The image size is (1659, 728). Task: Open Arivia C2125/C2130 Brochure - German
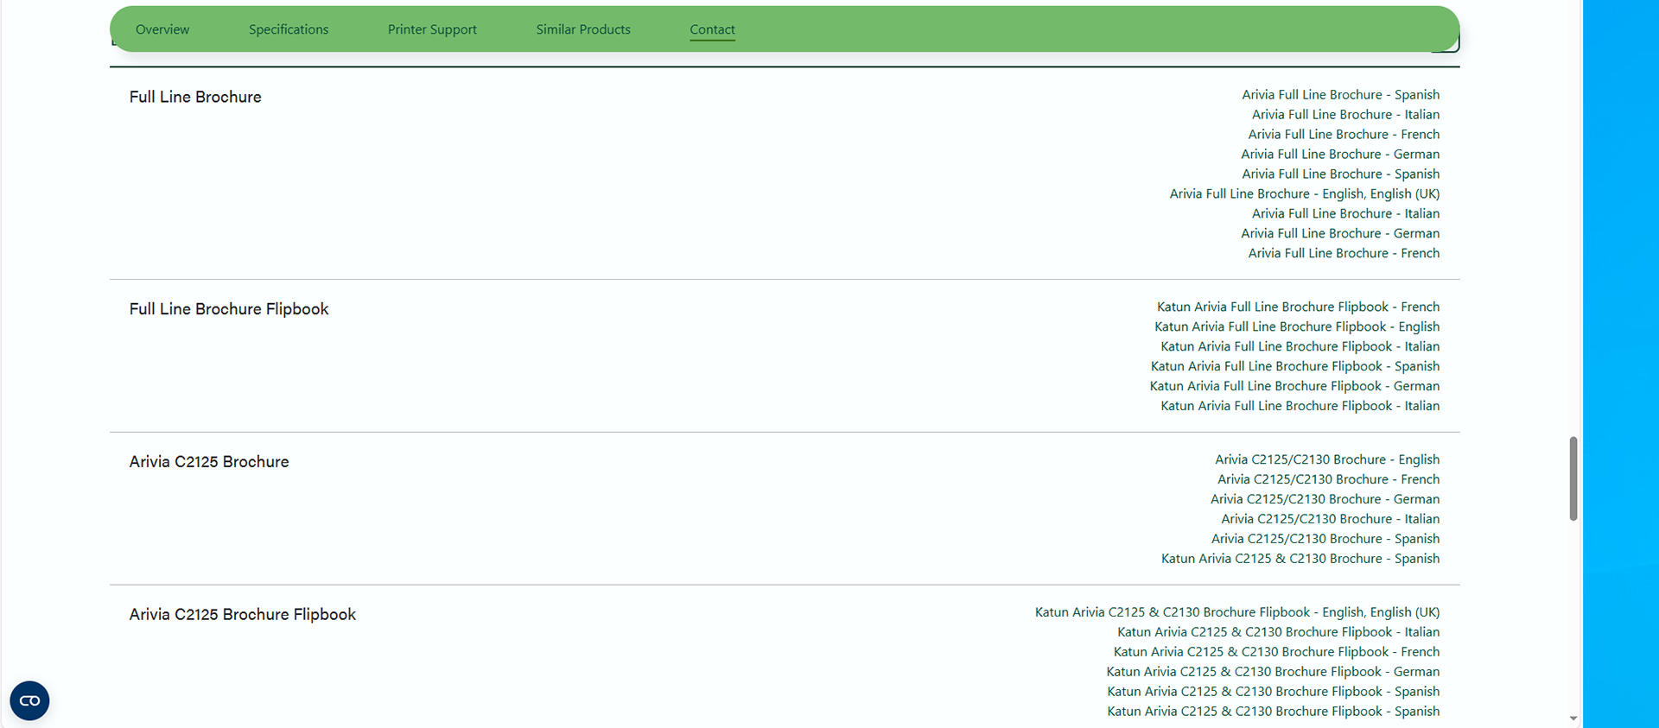(x=1325, y=499)
